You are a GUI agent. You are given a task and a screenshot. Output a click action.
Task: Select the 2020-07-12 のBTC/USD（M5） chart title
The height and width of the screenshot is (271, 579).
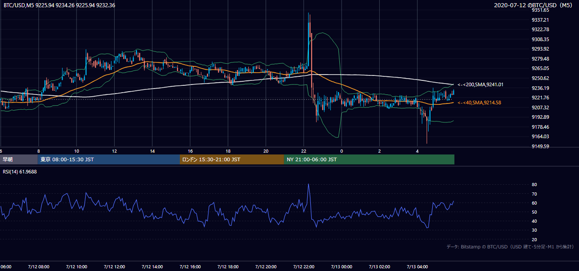point(534,5)
